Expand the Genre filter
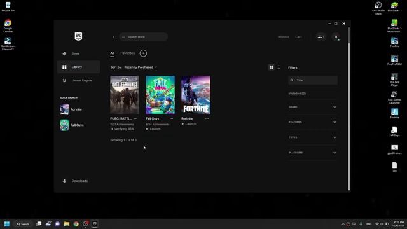Image resolution: width=407 pixels, height=229 pixels. (312, 107)
